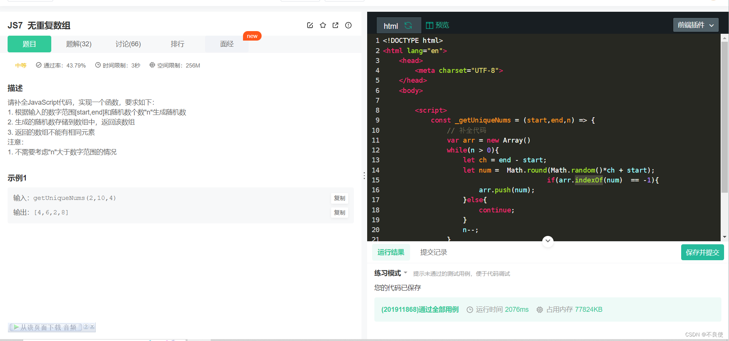Click the // 补全代码 comment line
The width and height of the screenshot is (729, 341).
[466, 130]
